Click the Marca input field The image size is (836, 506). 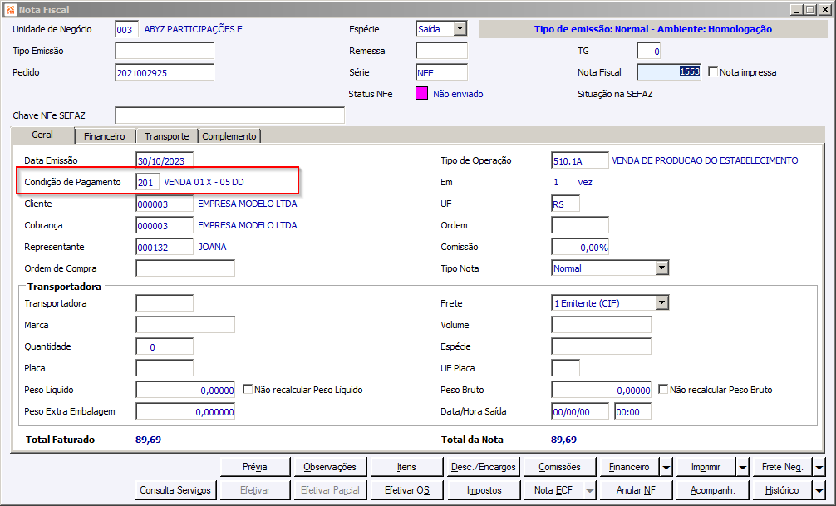pos(185,325)
